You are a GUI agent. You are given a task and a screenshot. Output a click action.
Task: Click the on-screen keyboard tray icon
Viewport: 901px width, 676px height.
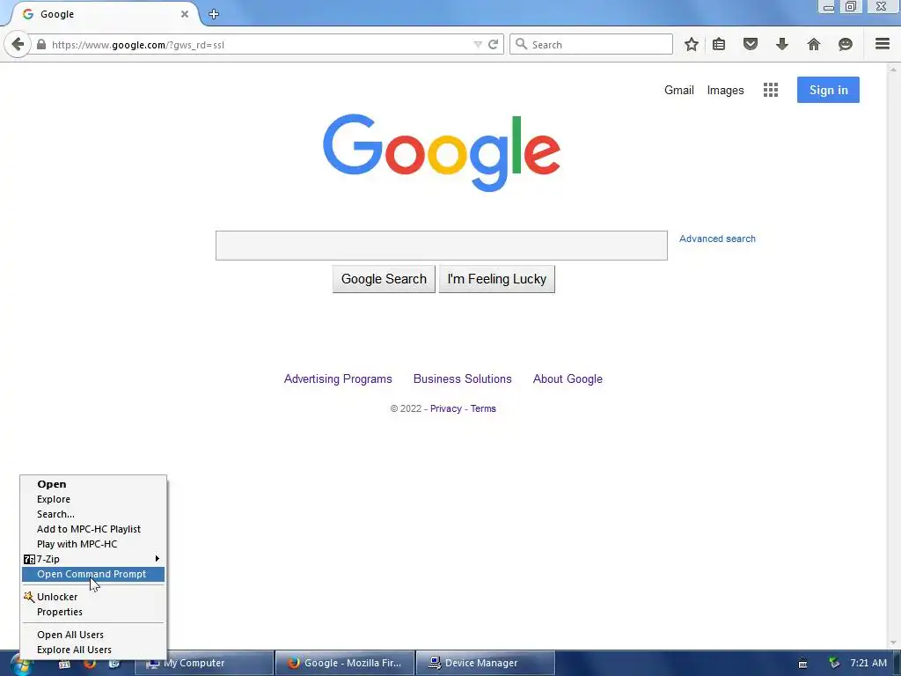coord(802,664)
